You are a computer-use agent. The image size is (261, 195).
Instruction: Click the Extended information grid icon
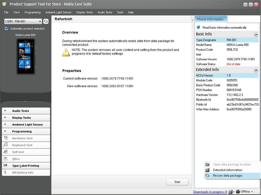coord(207,170)
